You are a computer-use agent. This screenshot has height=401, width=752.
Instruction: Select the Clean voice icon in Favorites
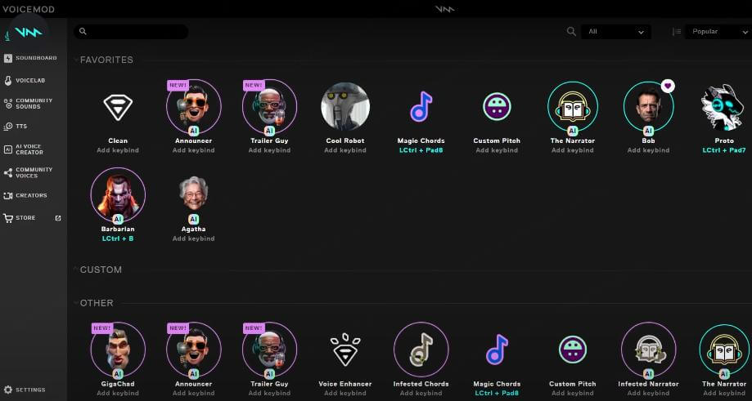tap(117, 107)
